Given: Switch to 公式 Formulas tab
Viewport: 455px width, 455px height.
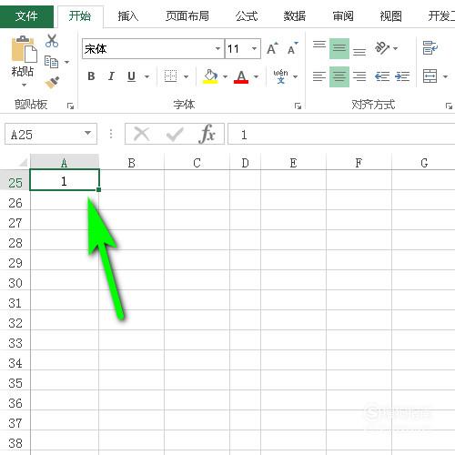Looking at the screenshot, I should point(247,15).
